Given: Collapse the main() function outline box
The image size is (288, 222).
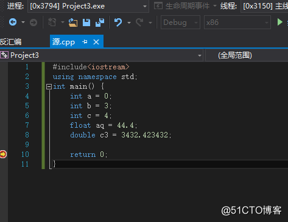Looking at the screenshot, I should [x=49, y=87].
